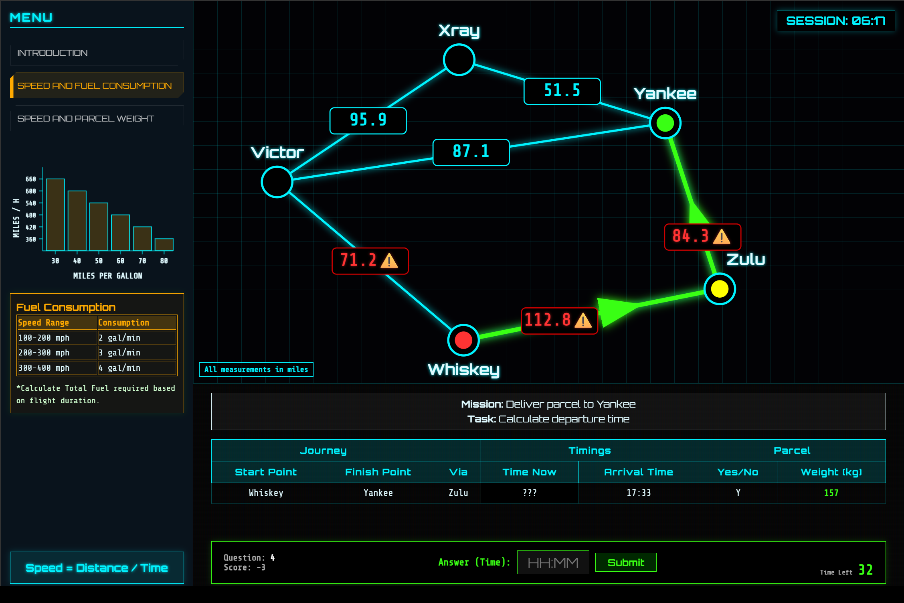The image size is (904, 603).
Task: Click the 51.5 distance label
Action: (562, 91)
